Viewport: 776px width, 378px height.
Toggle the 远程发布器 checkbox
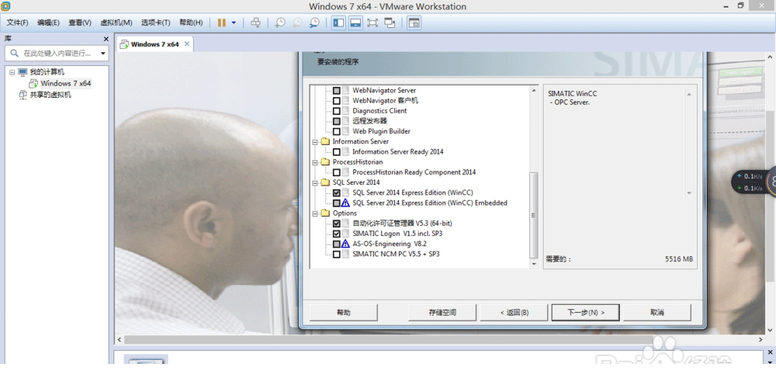[x=337, y=121]
